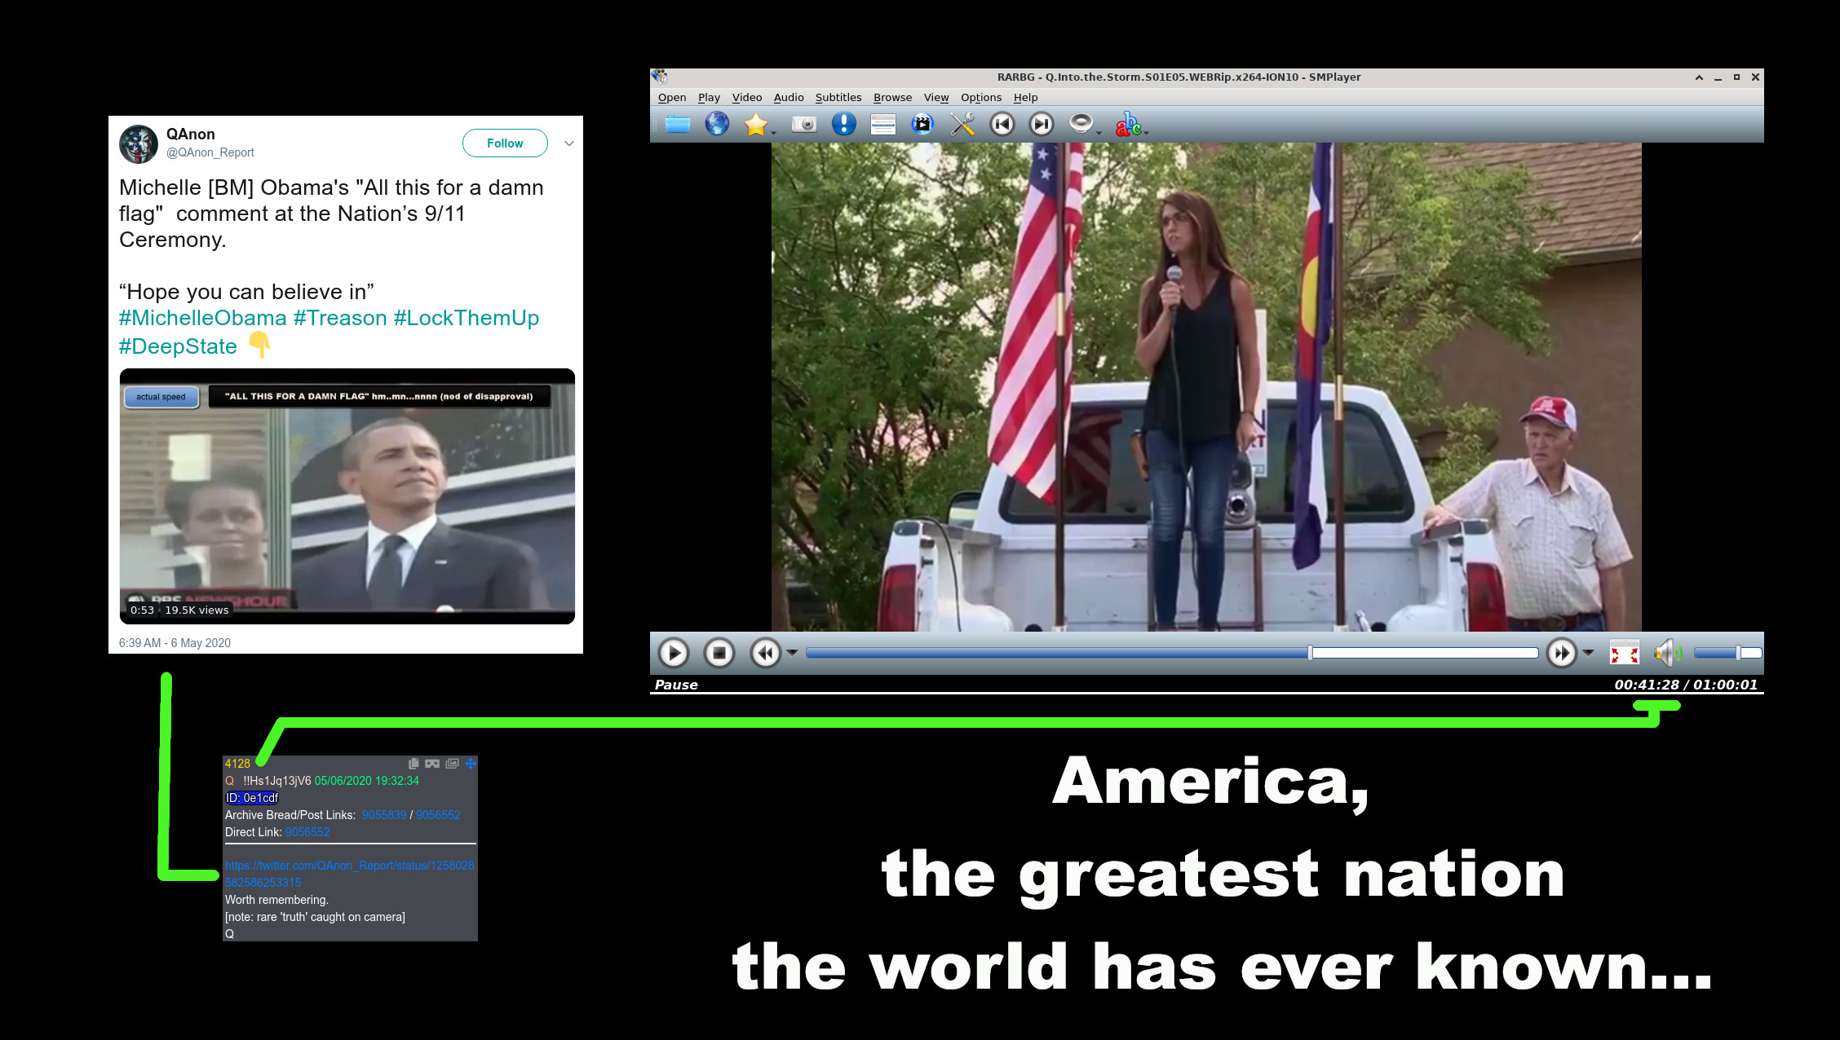Toggle fullscreen with the red arrows icon

(x=1624, y=653)
